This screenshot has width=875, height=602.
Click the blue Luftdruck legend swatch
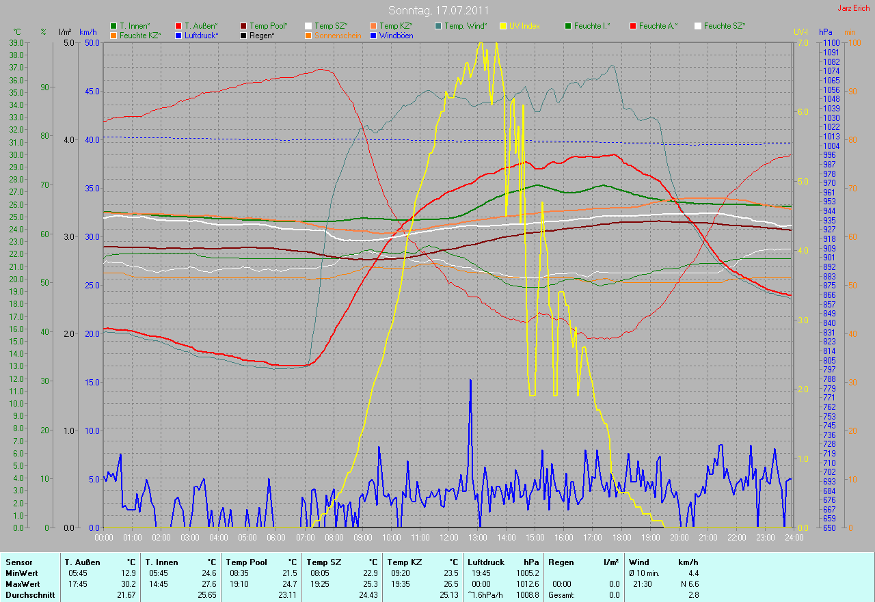pyautogui.click(x=178, y=35)
